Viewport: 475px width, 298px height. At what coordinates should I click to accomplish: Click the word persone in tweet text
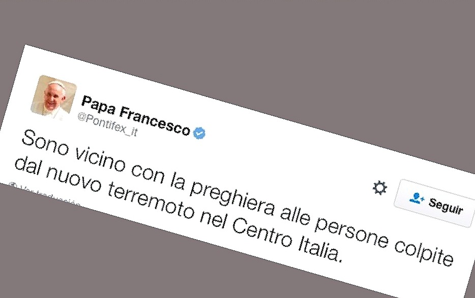[x=351, y=231]
